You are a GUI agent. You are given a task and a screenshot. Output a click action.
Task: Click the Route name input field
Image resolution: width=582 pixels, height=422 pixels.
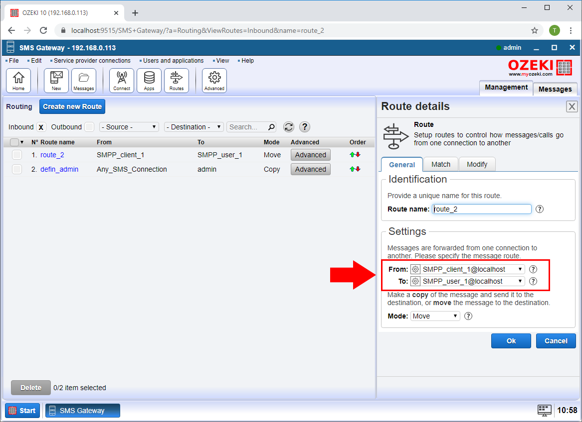coord(482,209)
